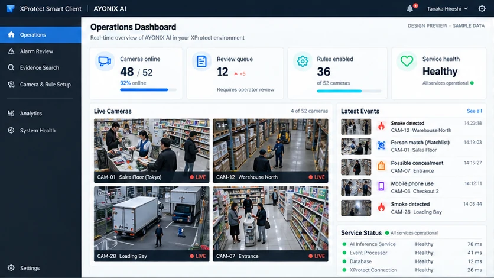The width and height of the screenshot is (494, 278).
Task: Click the Rules enabled gear icon
Action: pyautogui.click(x=303, y=61)
